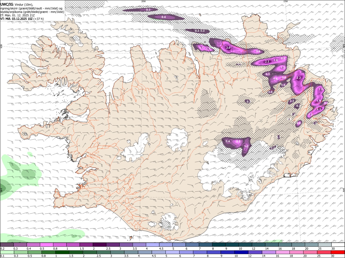The image size is (345, 258).
Task: Click the bottom legend swatch between 25 and 30
Action: [325, 252]
